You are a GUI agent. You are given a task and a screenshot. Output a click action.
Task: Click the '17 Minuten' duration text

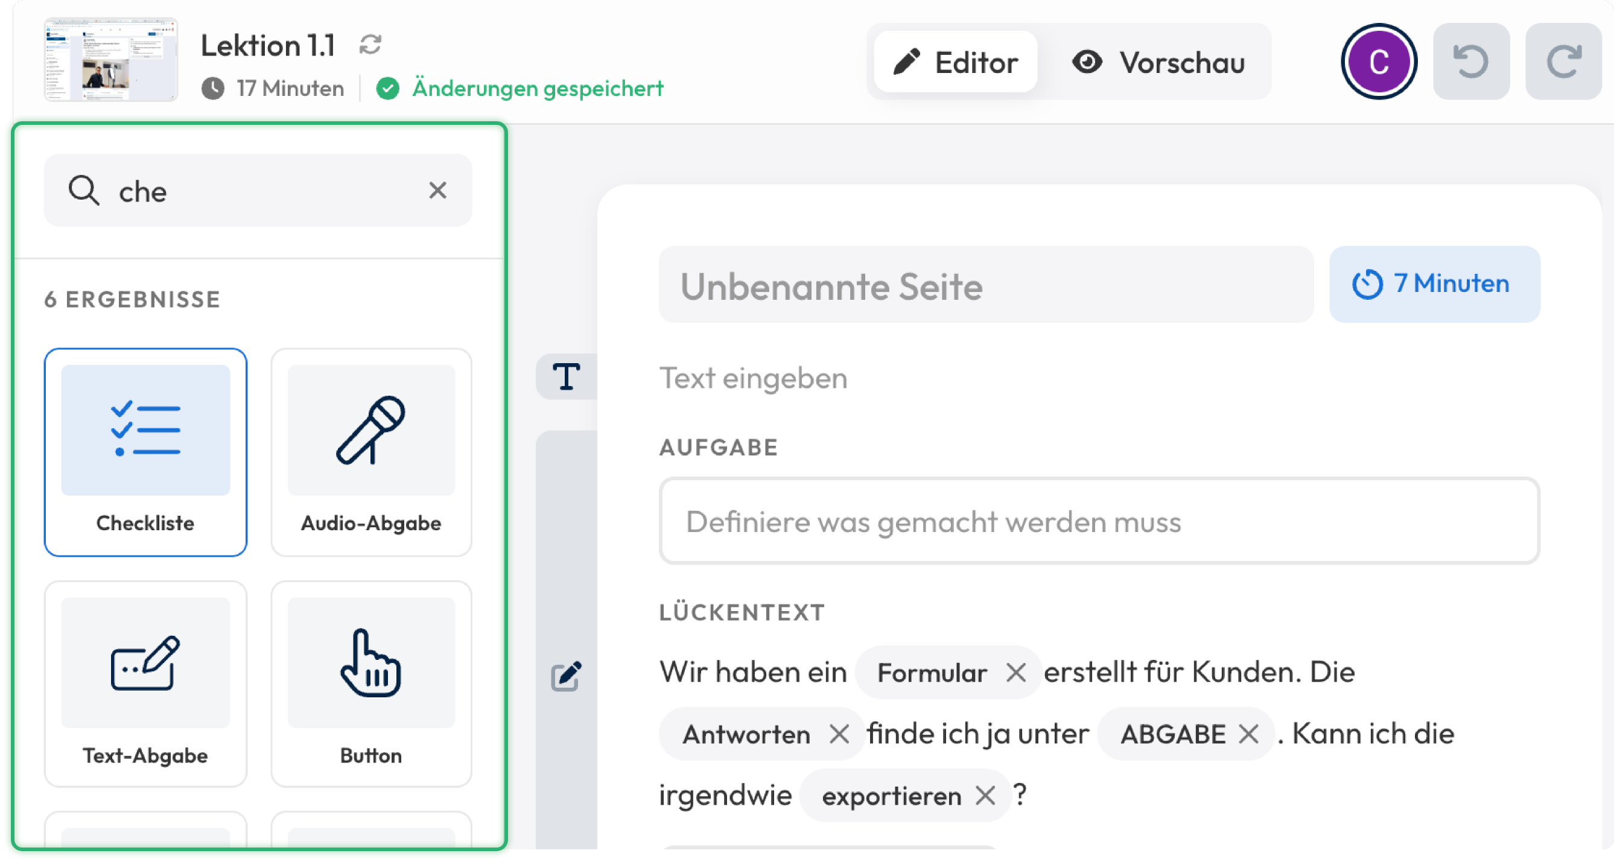(x=290, y=88)
